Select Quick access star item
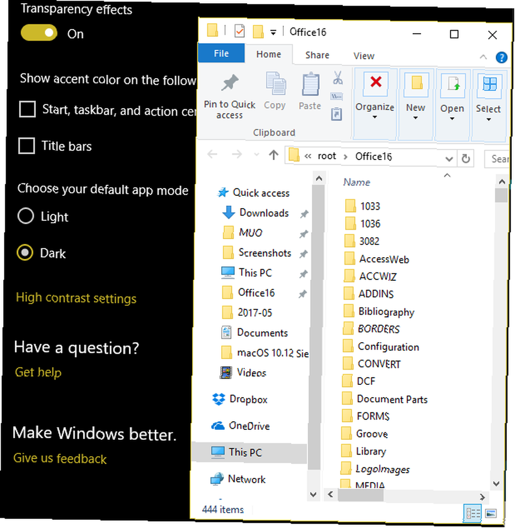This screenshot has height=528, width=515. 253,193
